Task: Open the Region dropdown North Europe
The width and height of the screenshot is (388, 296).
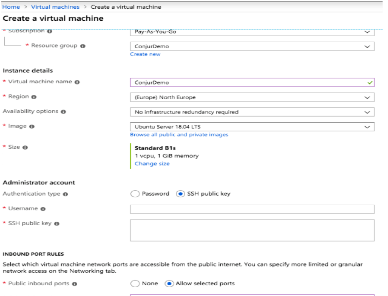Action: (x=252, y=97)
